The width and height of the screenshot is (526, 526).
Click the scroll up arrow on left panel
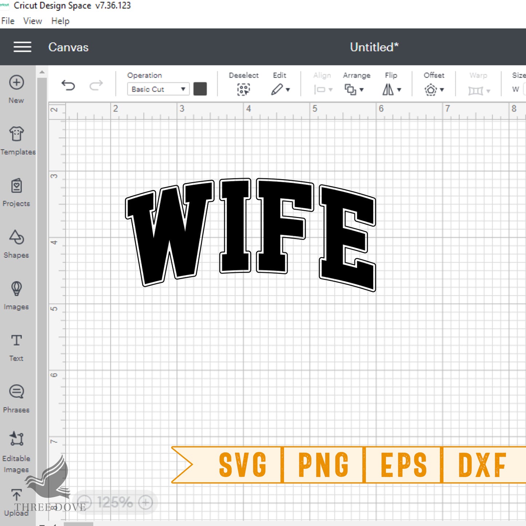click(x=42, y=72)
